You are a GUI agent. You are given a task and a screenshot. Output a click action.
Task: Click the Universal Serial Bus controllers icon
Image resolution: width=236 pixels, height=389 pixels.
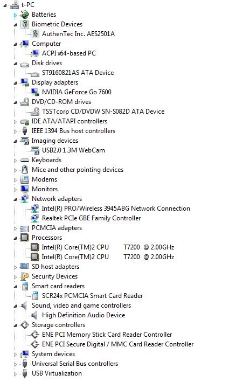(x=25, y=364)
